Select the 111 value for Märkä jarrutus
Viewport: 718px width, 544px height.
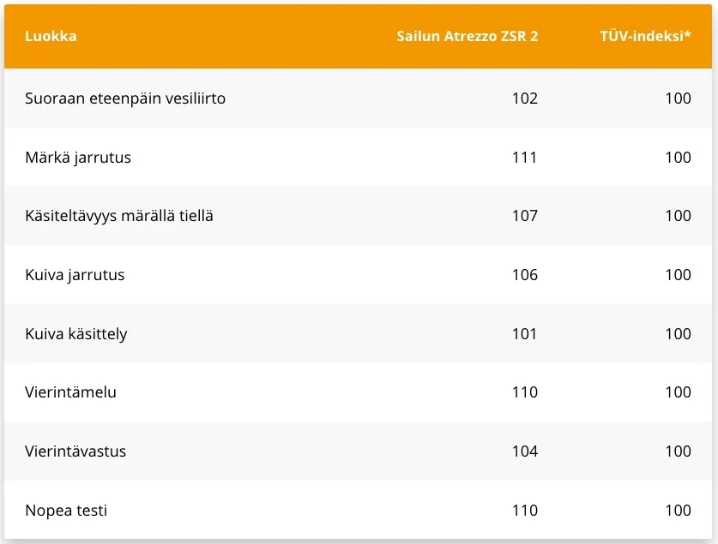(x=525, y=158)
